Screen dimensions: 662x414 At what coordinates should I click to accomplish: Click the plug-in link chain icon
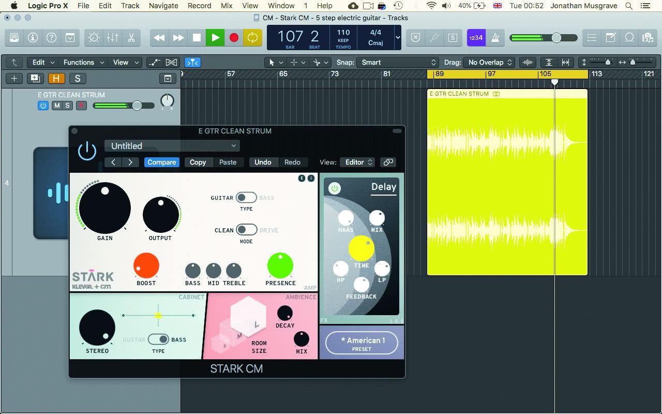click(387, 162)
